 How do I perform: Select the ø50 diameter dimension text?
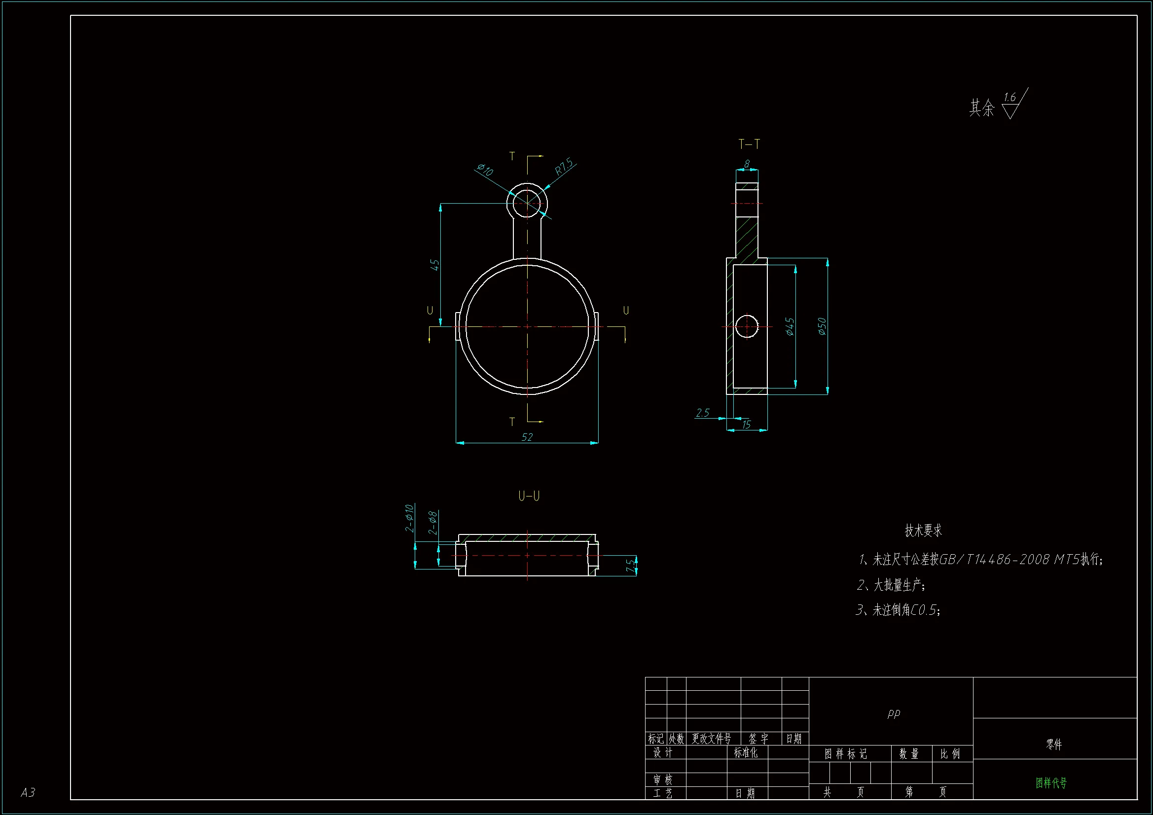click(x=822, y=326)
